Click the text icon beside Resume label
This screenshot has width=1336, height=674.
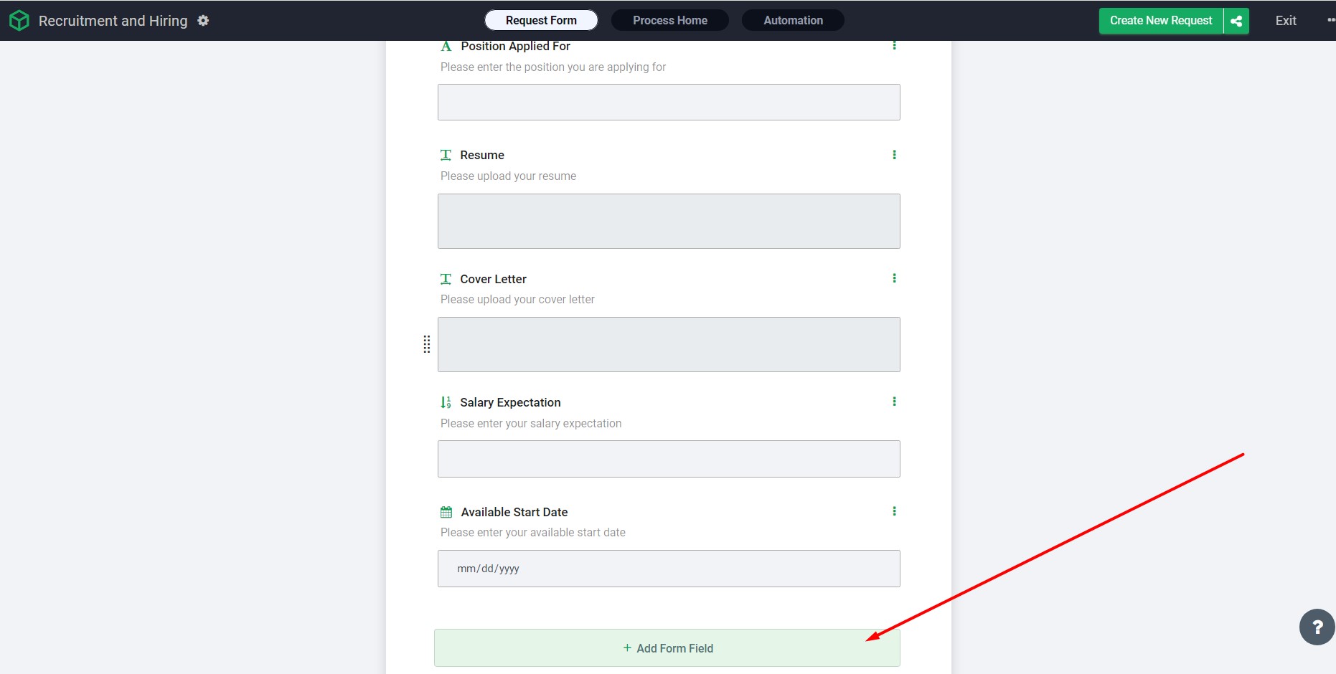(x=446, y=155)
